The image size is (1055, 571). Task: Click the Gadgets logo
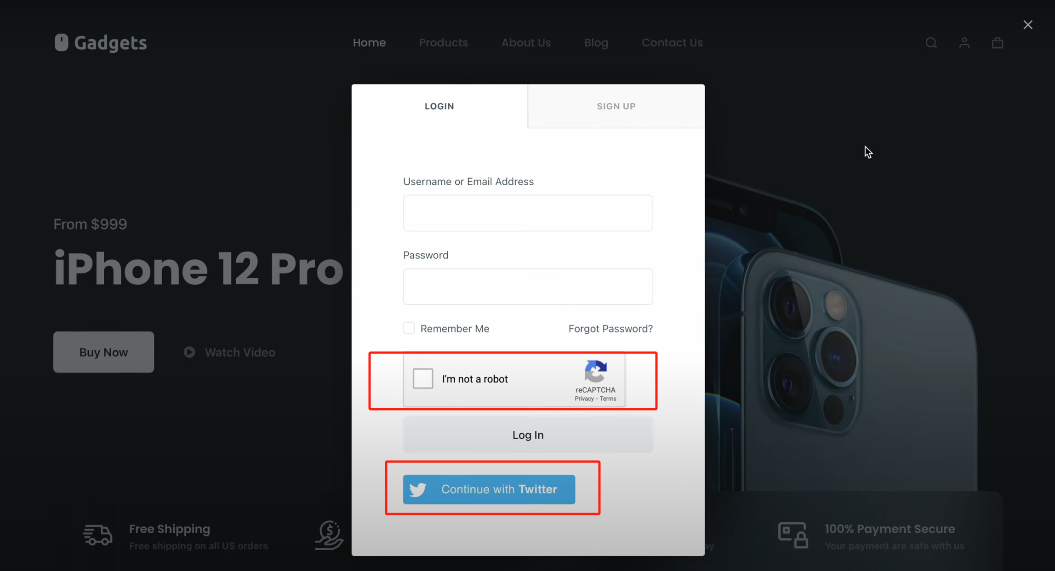coord(100,43)
